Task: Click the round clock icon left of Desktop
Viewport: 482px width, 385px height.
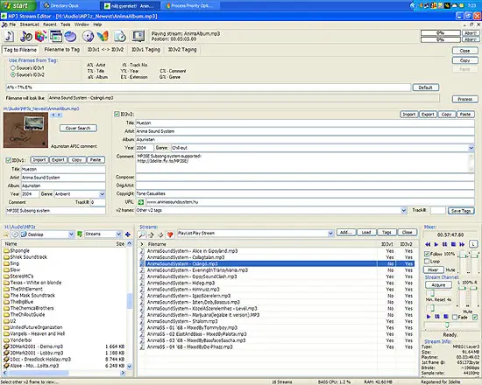Action: click(x=15, y=234)
